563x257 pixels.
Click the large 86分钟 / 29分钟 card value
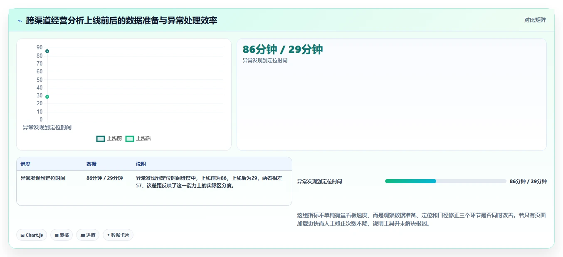point(283,49)
